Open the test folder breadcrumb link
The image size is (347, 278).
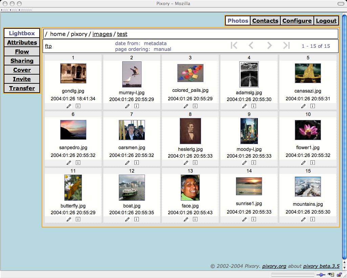[x=122, y=34]
